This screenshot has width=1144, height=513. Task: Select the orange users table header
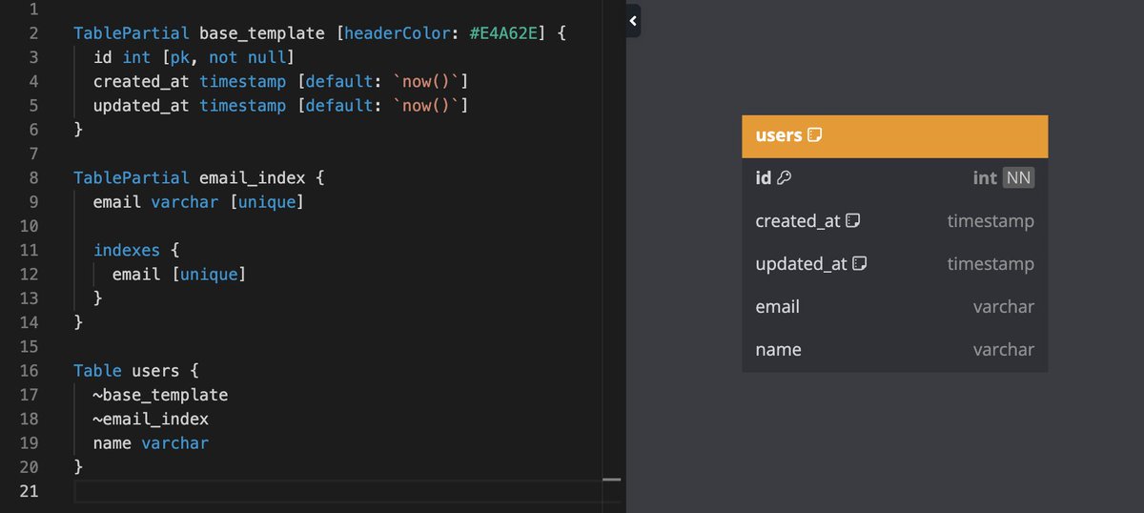click(894, 136)
